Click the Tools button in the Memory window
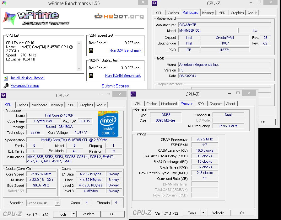Image resolution: width=281 pixels, height=220 pixels. pos(192,213)
